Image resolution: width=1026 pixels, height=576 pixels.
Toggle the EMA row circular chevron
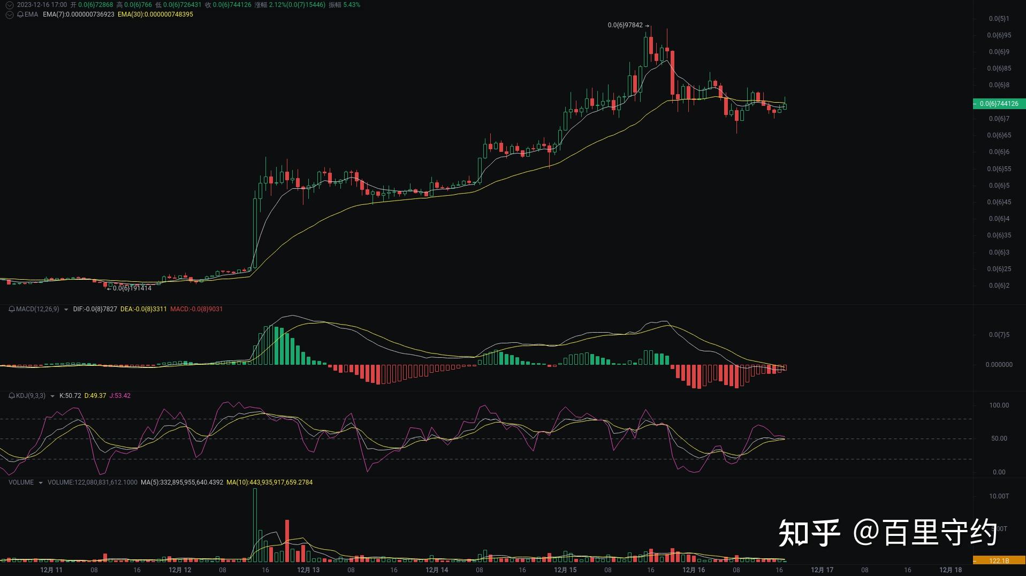tap(9, 14)
